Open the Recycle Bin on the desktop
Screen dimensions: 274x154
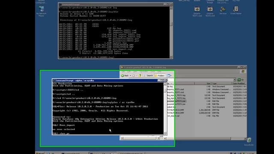(249, 142)
